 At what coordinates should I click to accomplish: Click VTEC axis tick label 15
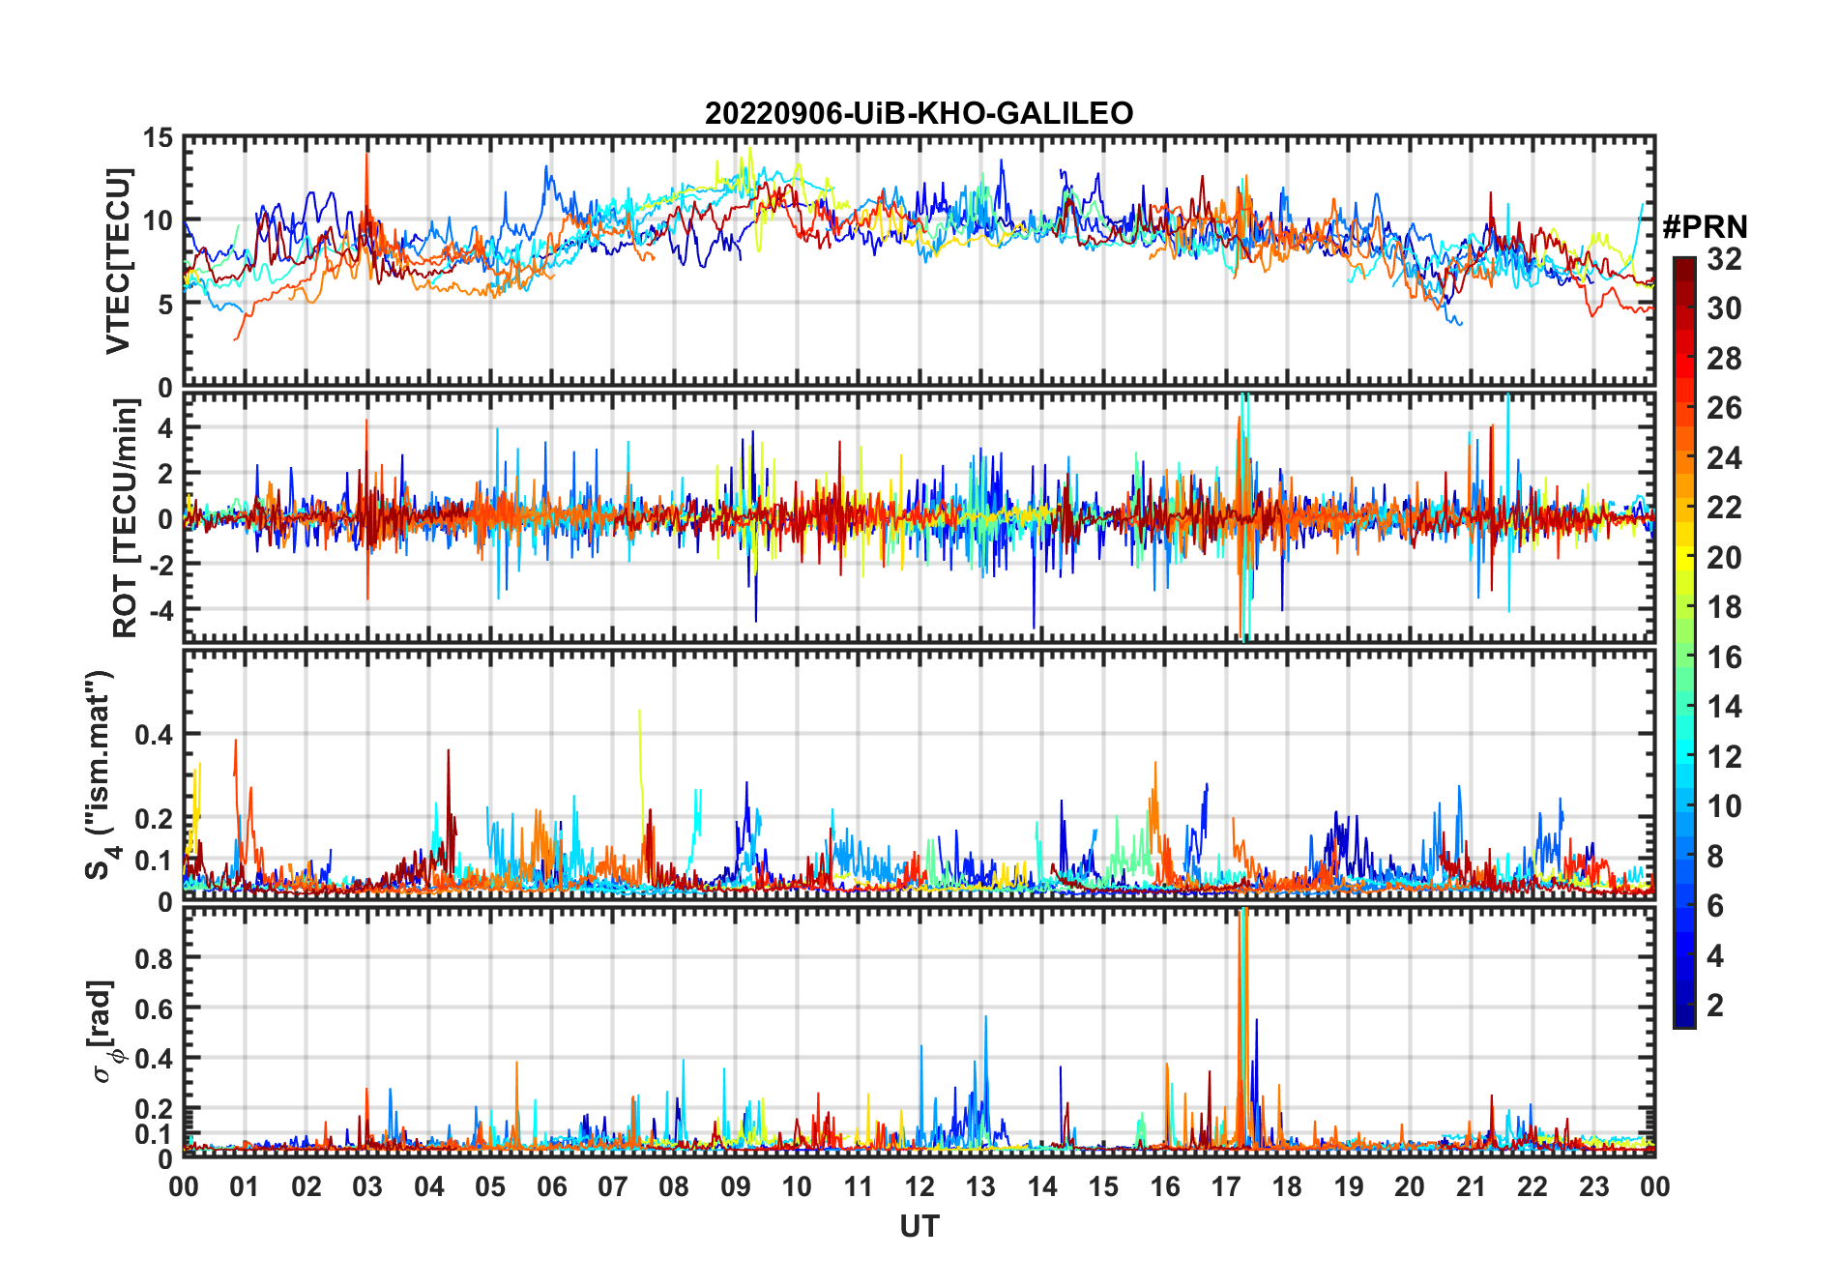pos(159,138)
